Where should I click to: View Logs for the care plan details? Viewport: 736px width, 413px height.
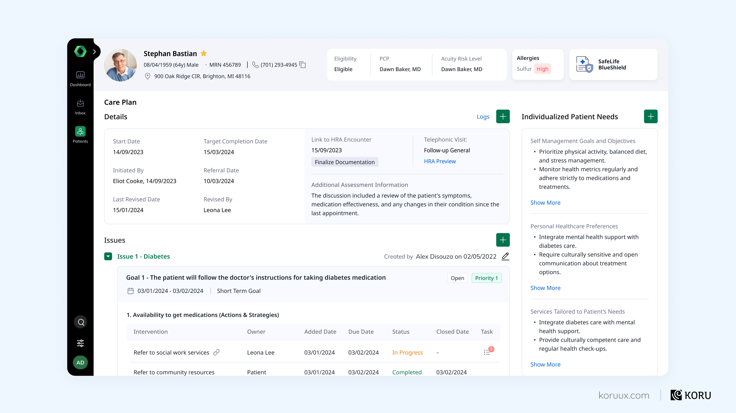click(x=483, y=117)
